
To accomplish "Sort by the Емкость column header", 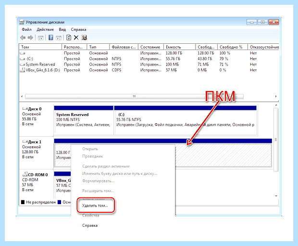I will point(180,47).
